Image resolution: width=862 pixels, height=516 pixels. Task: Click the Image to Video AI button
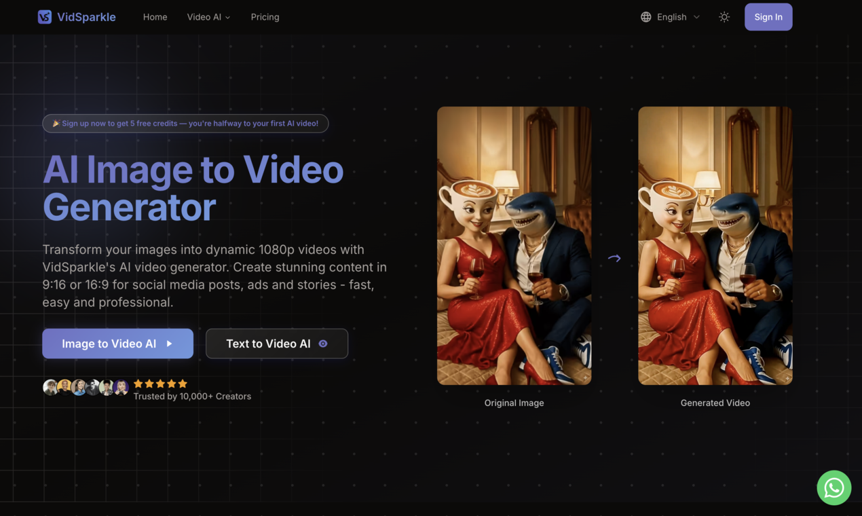(x=117, y=344)
